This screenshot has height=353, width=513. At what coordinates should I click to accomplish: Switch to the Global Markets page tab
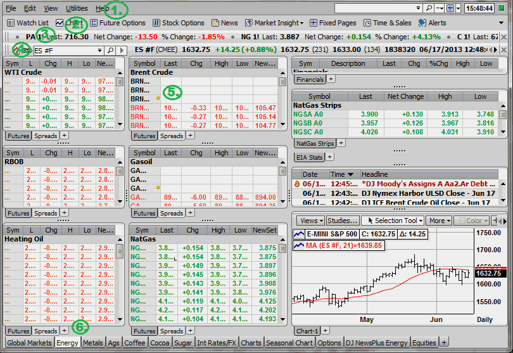(29, 343)
